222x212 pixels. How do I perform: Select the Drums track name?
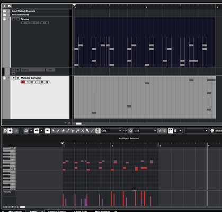[x=25, y=19]
